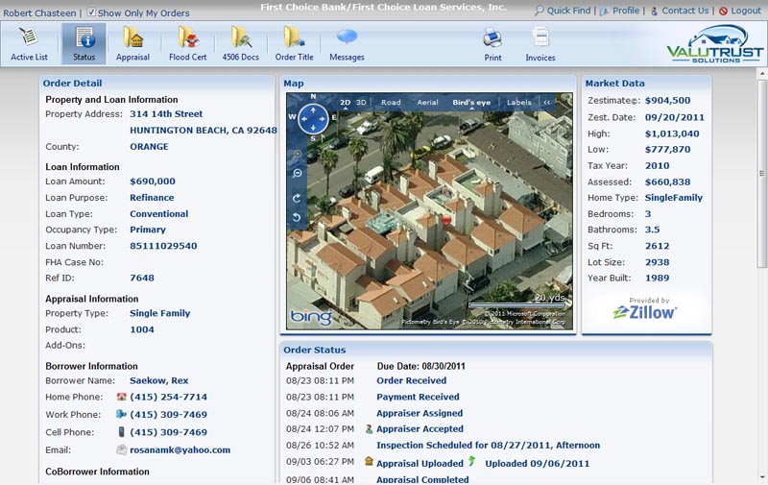Open the 4506 Docs folder
The height and width of the screenshot is (485, 768).
[x=240, y=44]
